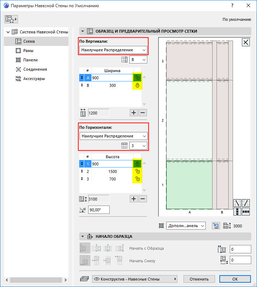Screen dimensions: 257x287
Task: Click the forward-slash diagonal grid icon
Action: pos(246,203)
